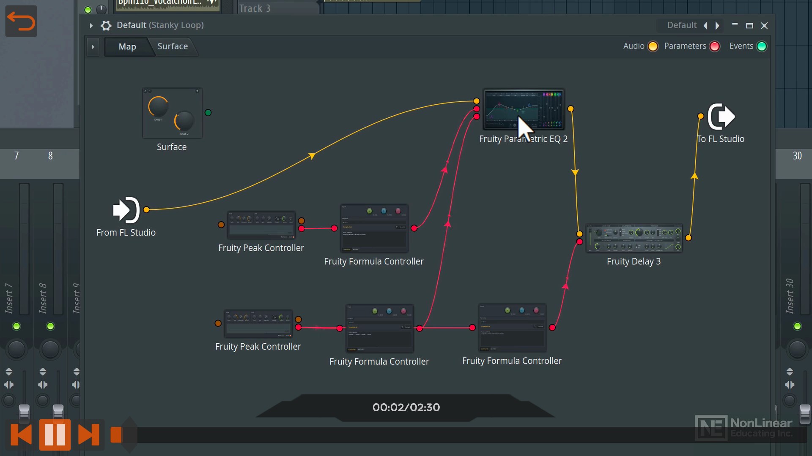This screenshot has height=456, width=812.
Task: Open the Fruity Delay 3 module
Action: (x=634, y=239)
